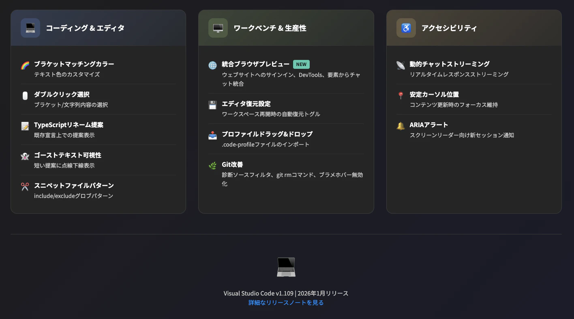Click the wheelchair icon beside アクセシビリティ
Screen dimensions: 574x319
point(406,28)
